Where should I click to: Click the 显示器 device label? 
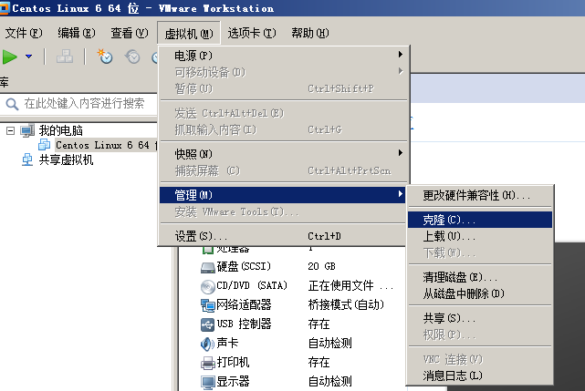pos(234,381)
